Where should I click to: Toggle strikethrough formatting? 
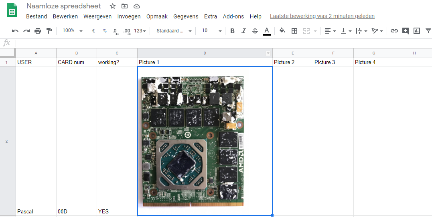(255, 31)
